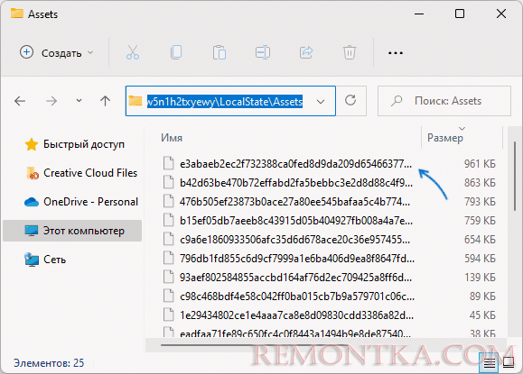Click the 139 КБ size cell
The width and height of the screenshot is (523, 374).
click(x=480, y=278)
